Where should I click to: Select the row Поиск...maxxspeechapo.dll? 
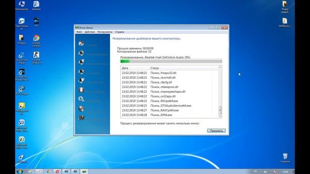pyautogui.click(x=170, y=91)
